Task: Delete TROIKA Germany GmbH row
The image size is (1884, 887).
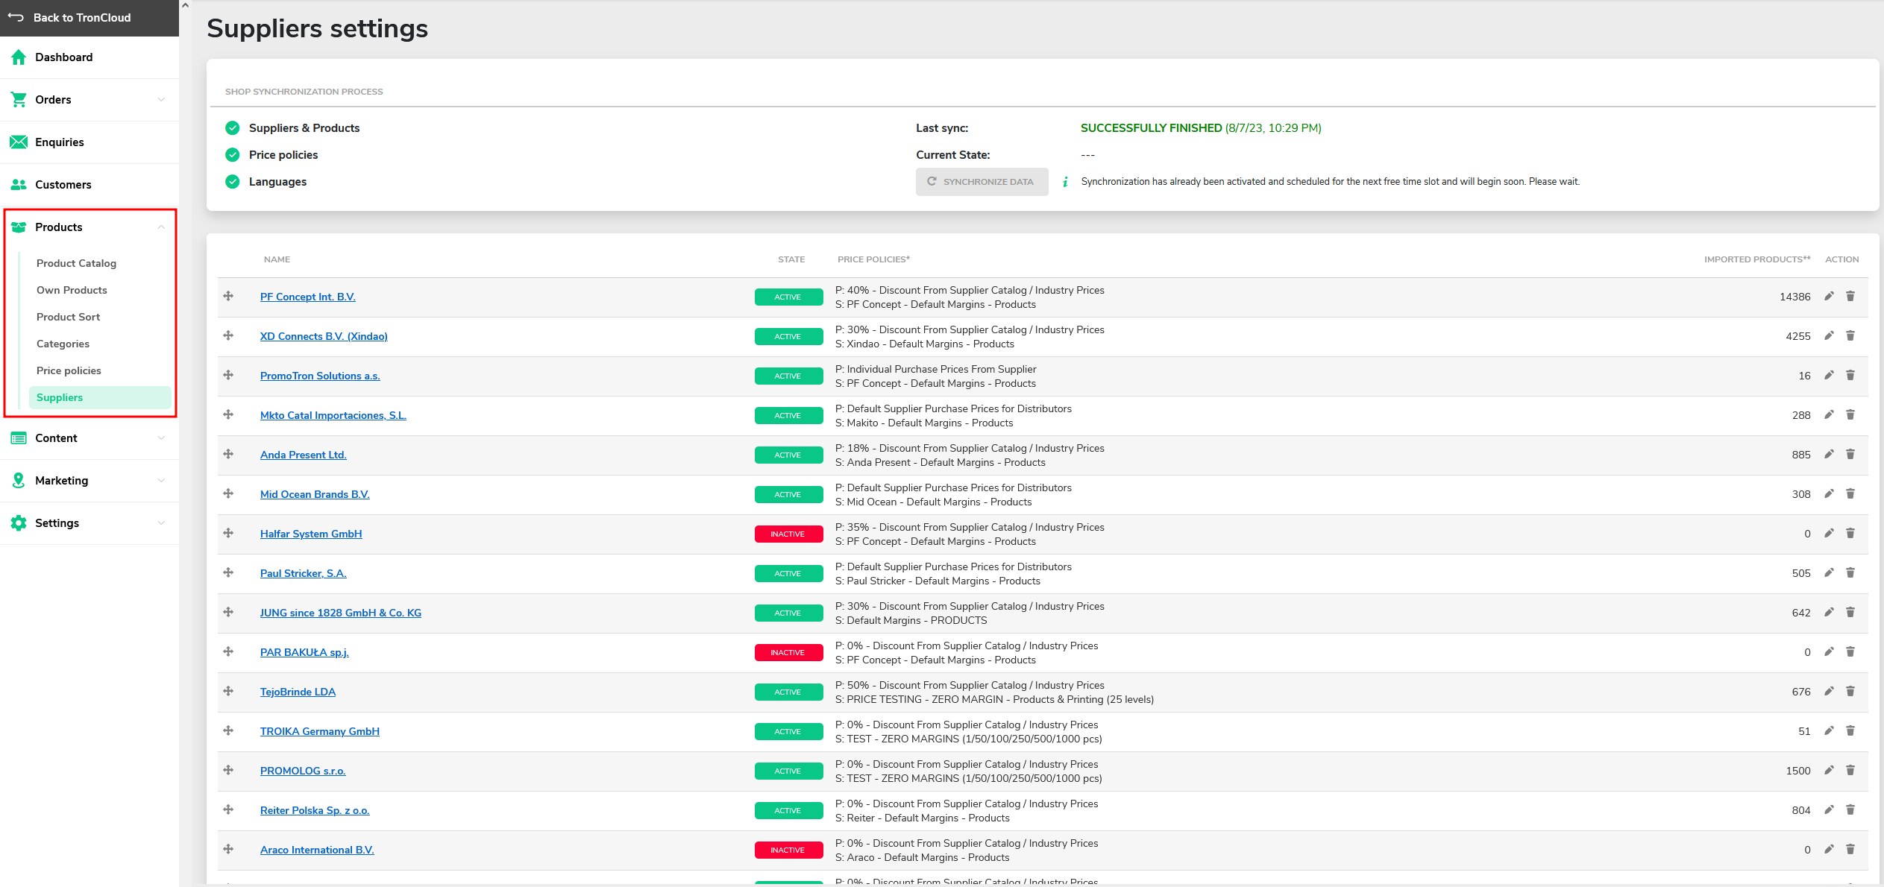Action: [x=1850, y=731]
